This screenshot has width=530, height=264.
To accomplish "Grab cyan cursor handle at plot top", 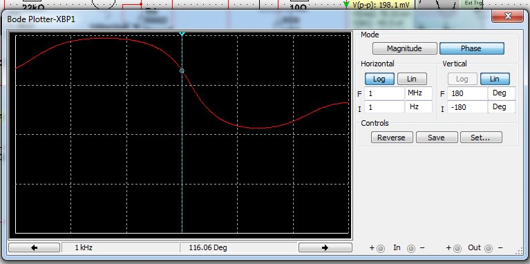I will point(182,34).
